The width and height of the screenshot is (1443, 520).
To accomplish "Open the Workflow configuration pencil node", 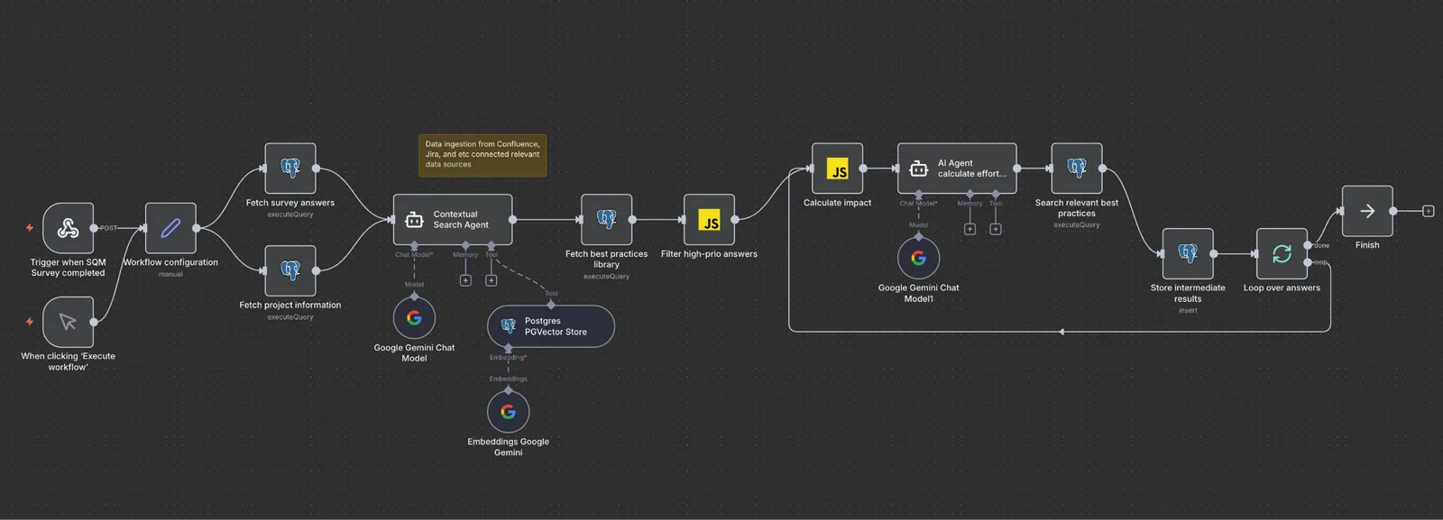I will coord(170,228).
